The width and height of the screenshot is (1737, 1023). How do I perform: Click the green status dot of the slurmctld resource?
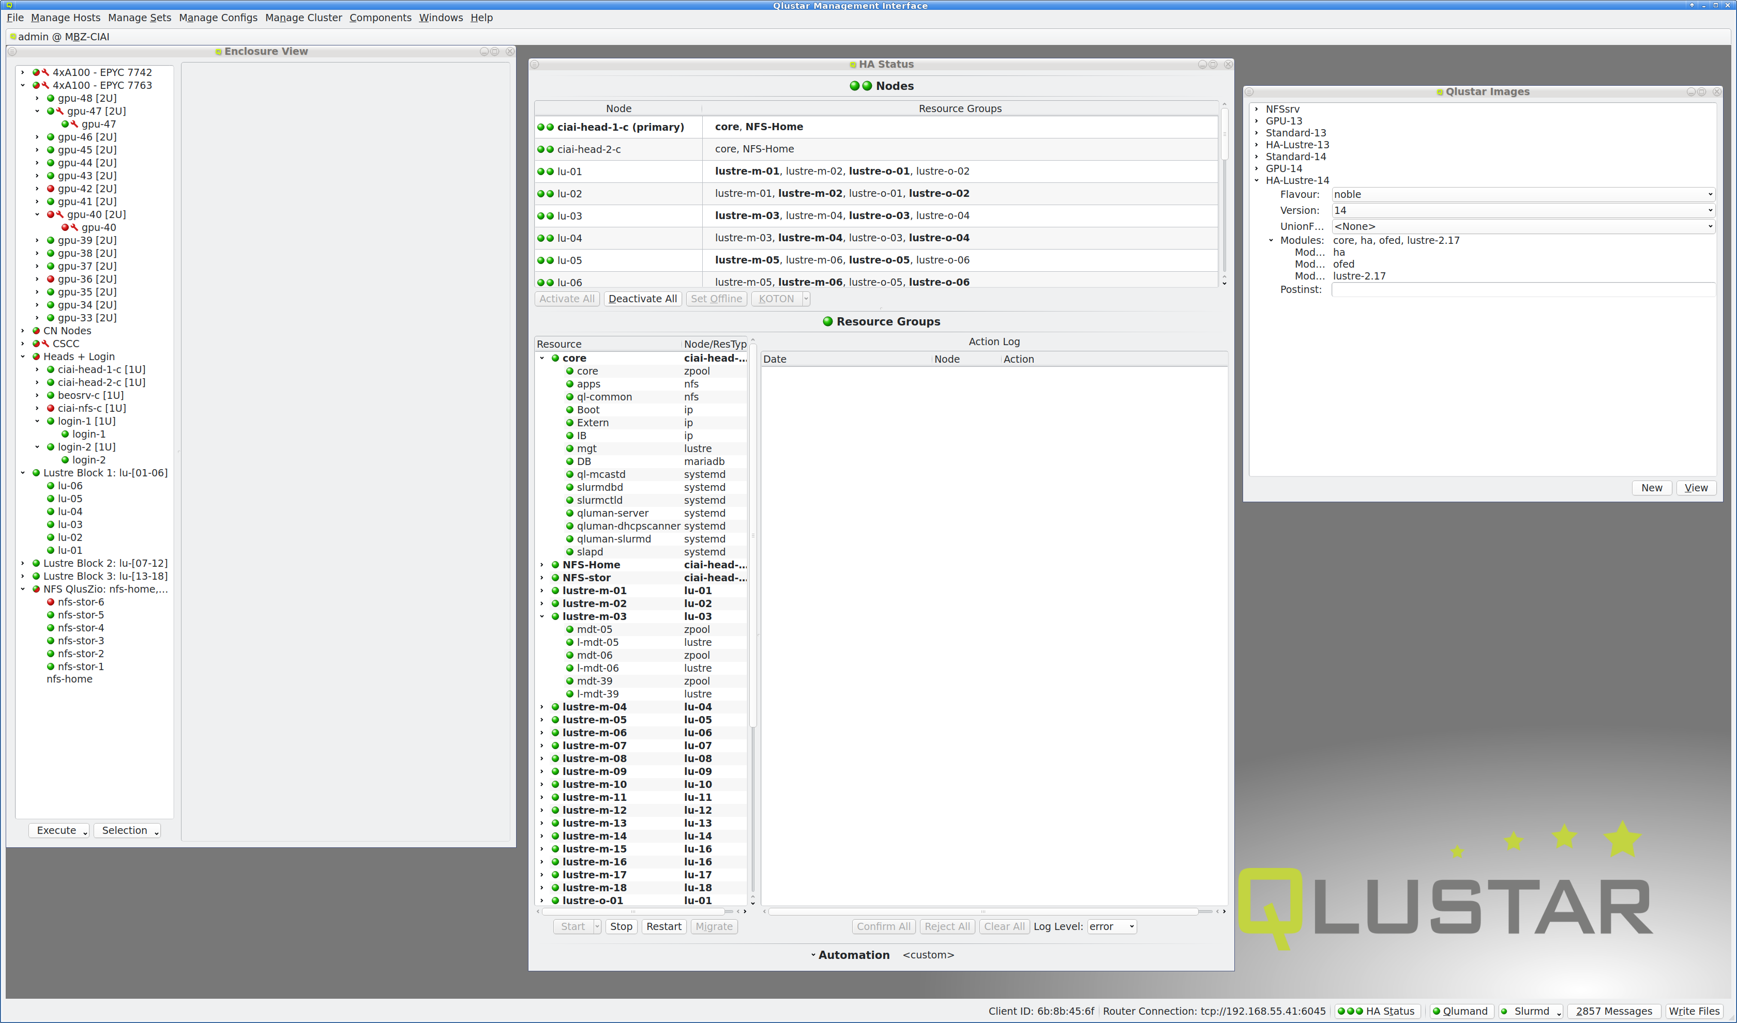570,501
